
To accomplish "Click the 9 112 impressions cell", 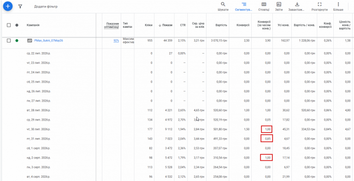I will click(168, 129).
